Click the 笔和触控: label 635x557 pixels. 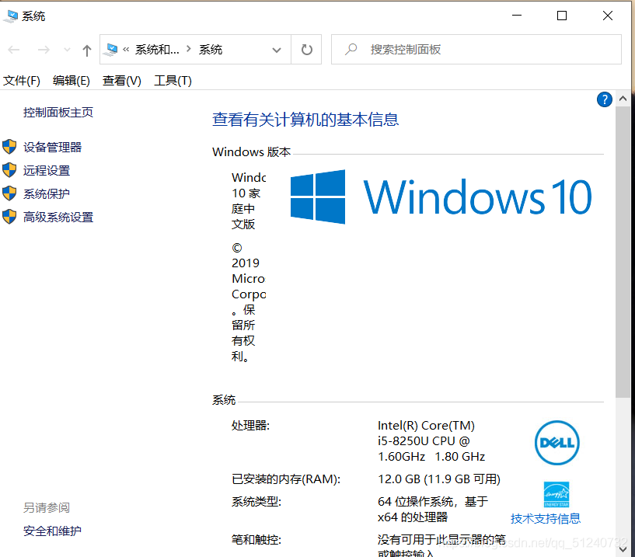(256, 540)
